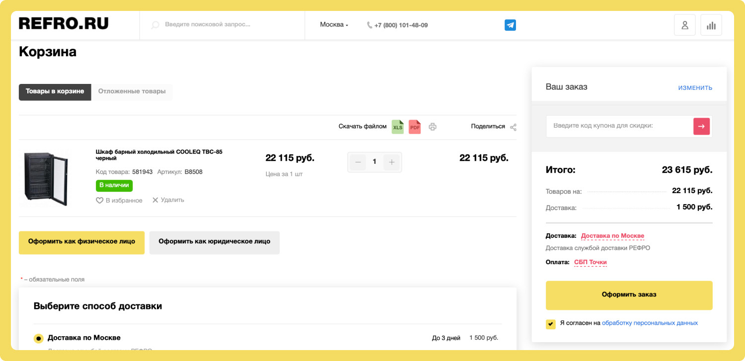Screen dimensions: 745x361
Task: Apply coupon with the red arrow button
Action: tap(701, 126)
